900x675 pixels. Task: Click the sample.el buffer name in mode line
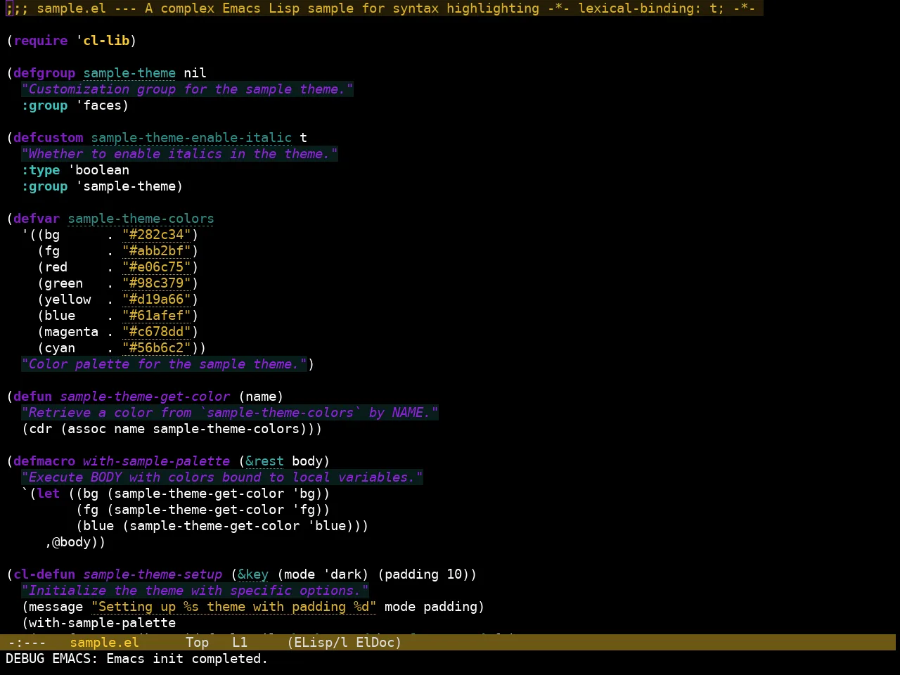pos(104,643)
